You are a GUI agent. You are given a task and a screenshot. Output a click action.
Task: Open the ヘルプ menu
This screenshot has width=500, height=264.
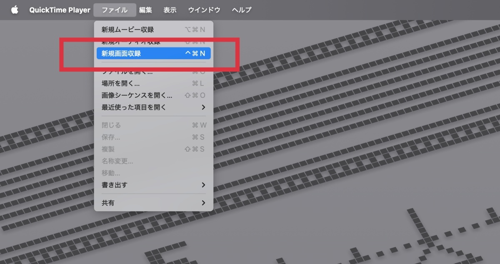coord(242,10)
